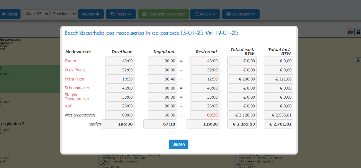Click Niet toegewezen € 2.535,81 field
This screenshot has width=361, height=168.
tap(279, 115)
